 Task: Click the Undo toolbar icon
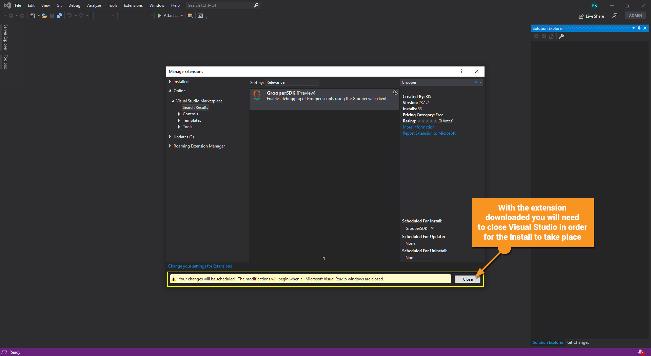[70, 16]
